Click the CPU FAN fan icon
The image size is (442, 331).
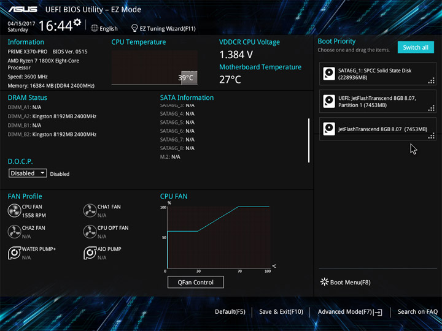14,211
